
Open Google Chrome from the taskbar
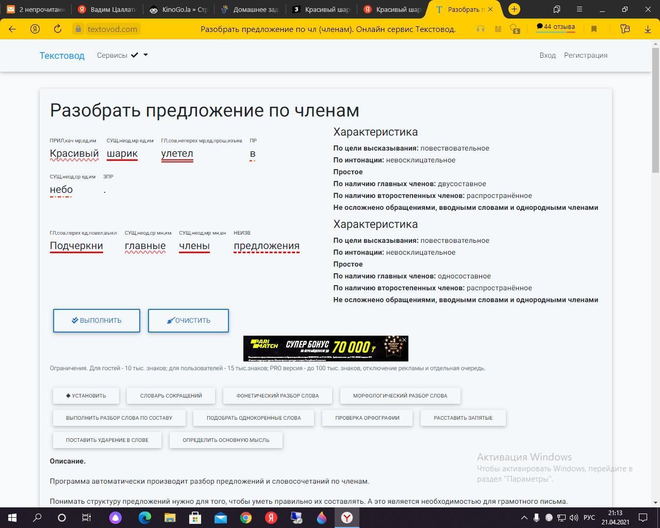click(x=245, y=518)
